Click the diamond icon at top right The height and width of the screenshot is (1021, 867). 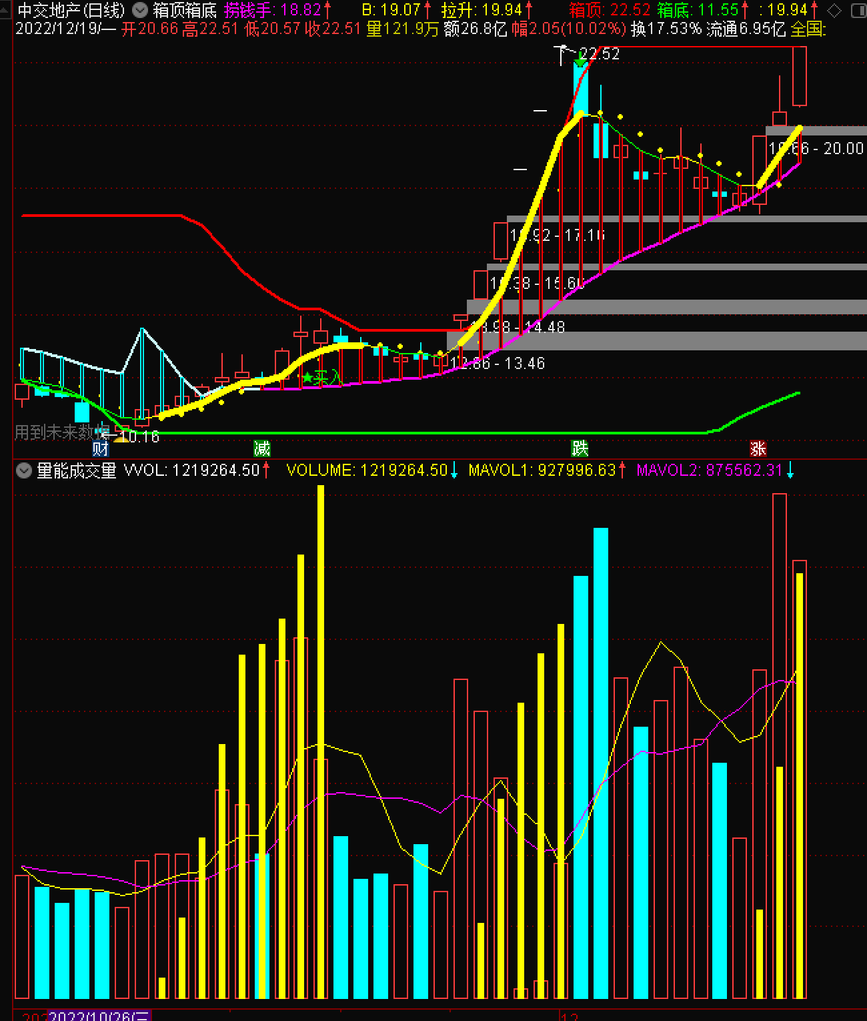tap(834, 10)
